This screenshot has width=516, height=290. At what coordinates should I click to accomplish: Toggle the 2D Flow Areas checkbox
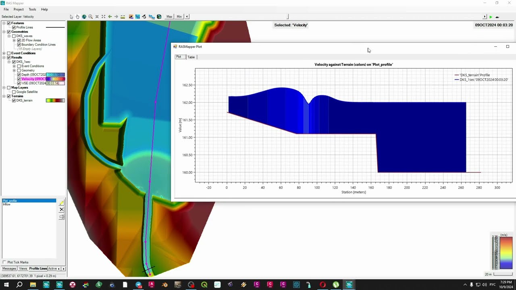19,40
